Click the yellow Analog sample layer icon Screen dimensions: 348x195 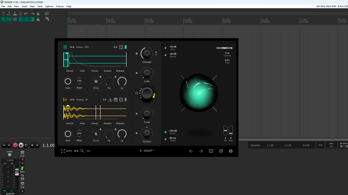pyautogui.click(x=65, y=100)
